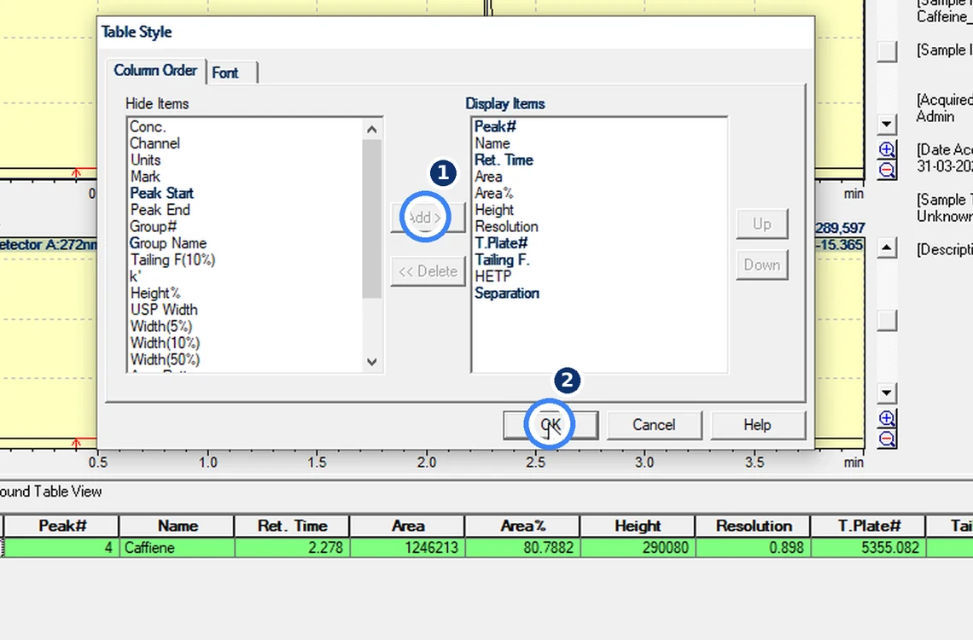Select Units in Hide Items
Screen dimensions: 973x640
145,160
